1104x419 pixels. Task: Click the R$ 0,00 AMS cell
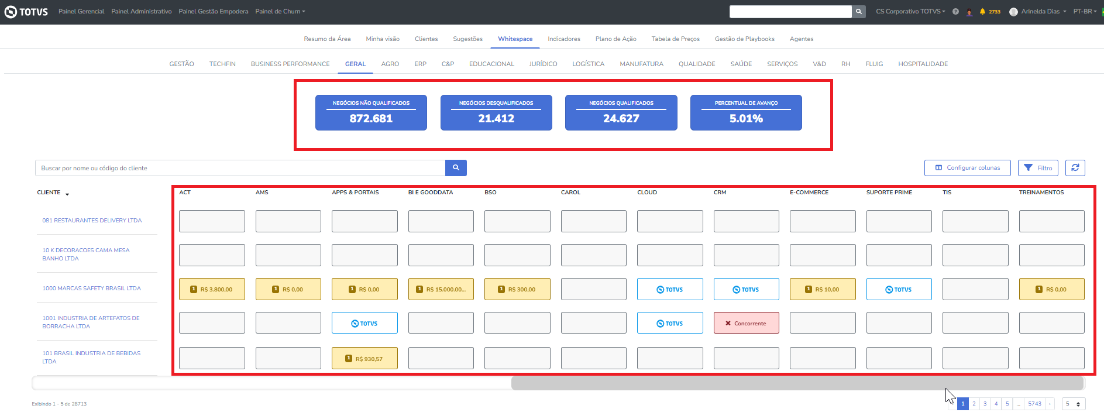(288, 289)
